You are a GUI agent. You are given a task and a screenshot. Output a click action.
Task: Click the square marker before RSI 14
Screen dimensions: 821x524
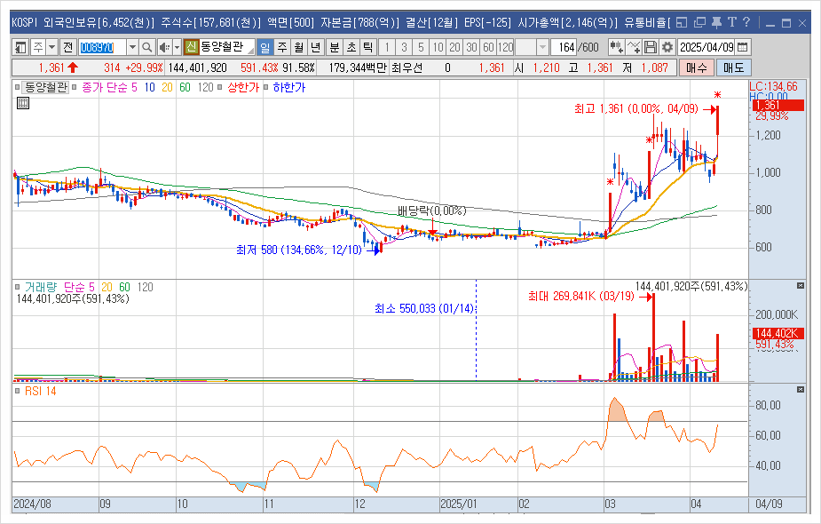point(18,391)
